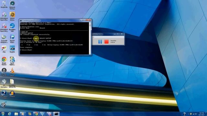Open the blue eye icon desktop shortcut
Screen dimensions: 207x116
[x=12, y=49]
